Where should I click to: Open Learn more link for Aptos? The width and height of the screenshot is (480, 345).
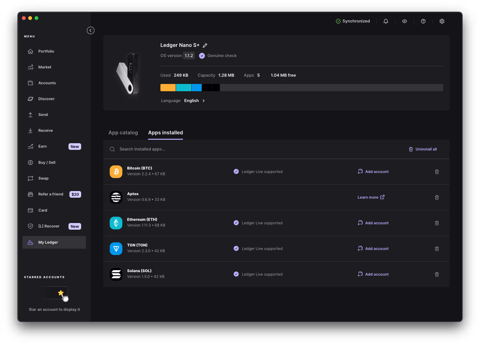371,197
